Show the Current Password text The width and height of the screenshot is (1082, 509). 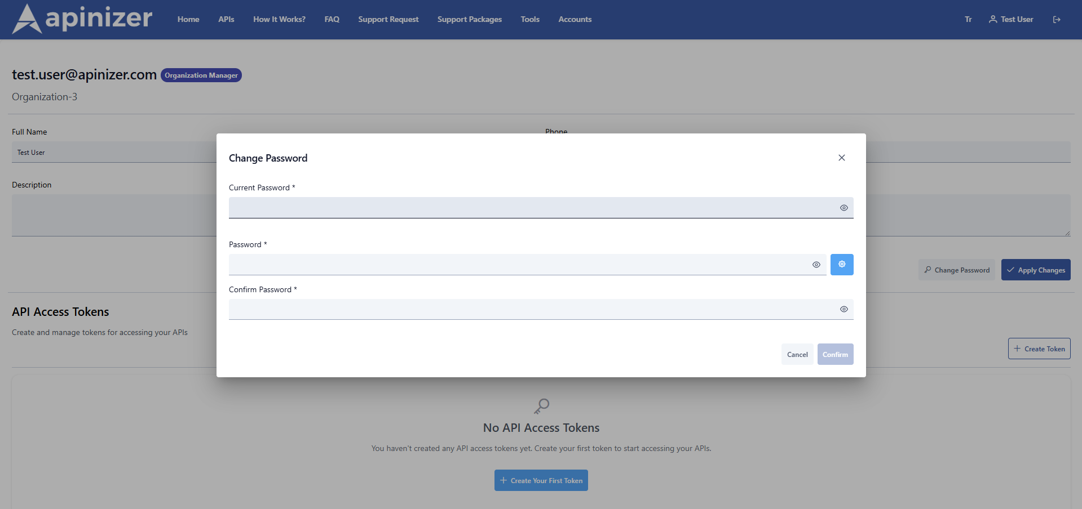843,208
